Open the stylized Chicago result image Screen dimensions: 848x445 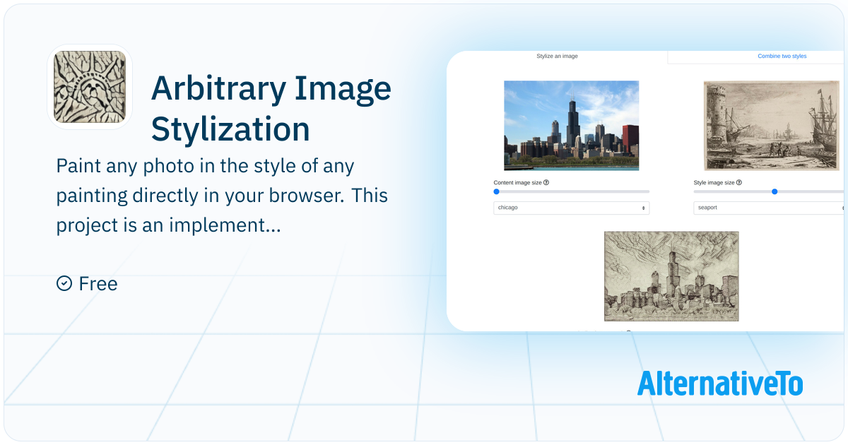point(671,276)
